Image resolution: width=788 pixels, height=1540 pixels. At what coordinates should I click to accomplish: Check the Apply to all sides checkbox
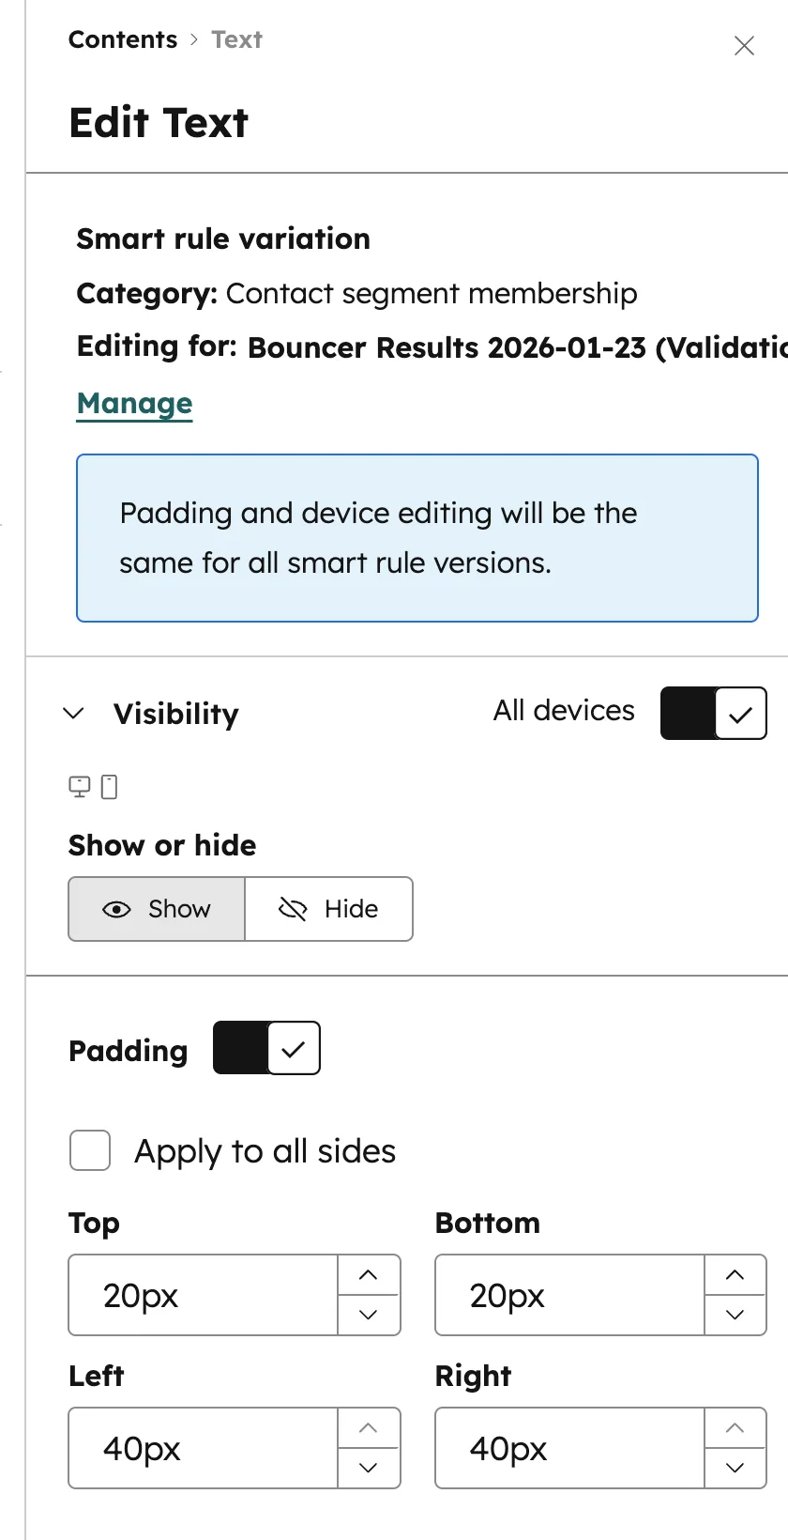[x=90, y=1150]
